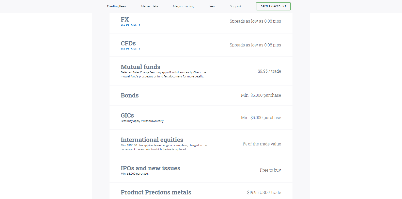This screenshot has height=199, width=402.
Task: Open the SEE DETAILS link under CFDs
Action: [x=129, y=49]
